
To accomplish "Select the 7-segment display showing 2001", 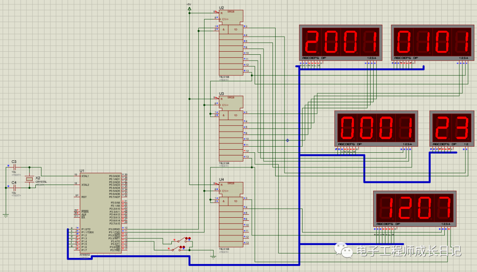I will coord(341,43).
